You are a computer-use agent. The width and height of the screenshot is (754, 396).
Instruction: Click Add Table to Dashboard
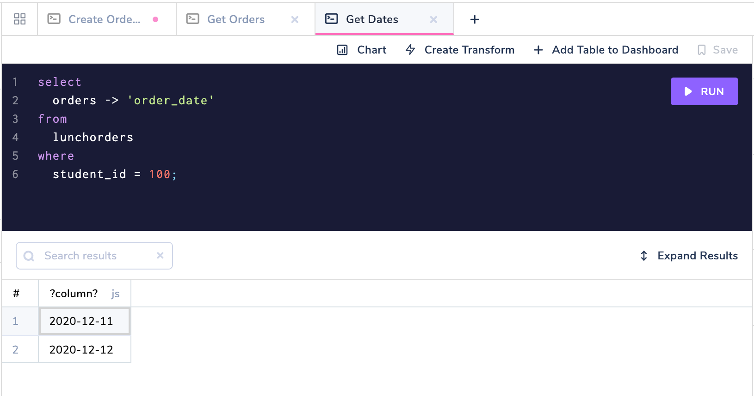[606, 50]
